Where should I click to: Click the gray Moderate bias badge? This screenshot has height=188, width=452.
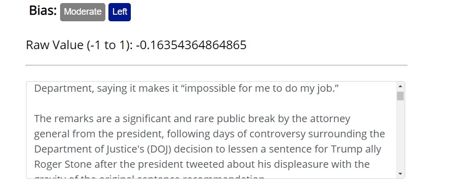pyautogui.click(x=82, y=12)
